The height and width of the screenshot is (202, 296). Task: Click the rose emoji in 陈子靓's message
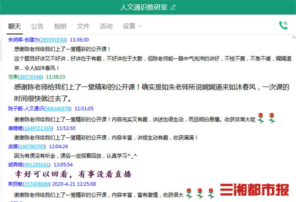click(x=261, y=118)
